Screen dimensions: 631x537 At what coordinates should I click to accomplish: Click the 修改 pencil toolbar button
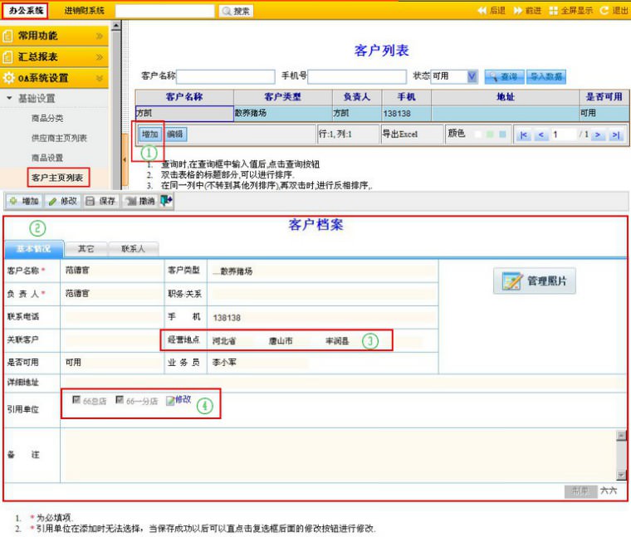(x=62, y=201)
